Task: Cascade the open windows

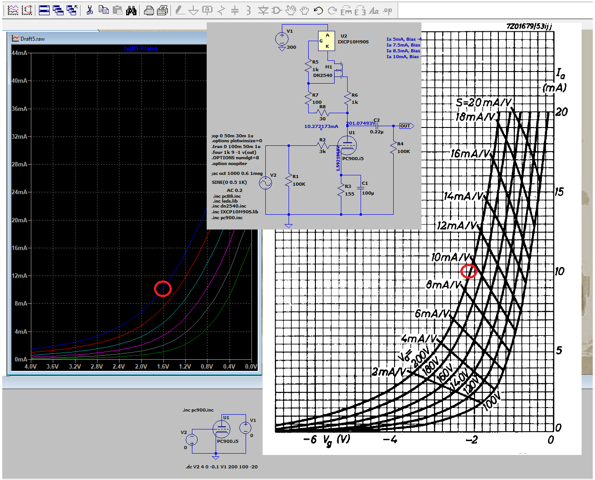Action: click(58, 10)
